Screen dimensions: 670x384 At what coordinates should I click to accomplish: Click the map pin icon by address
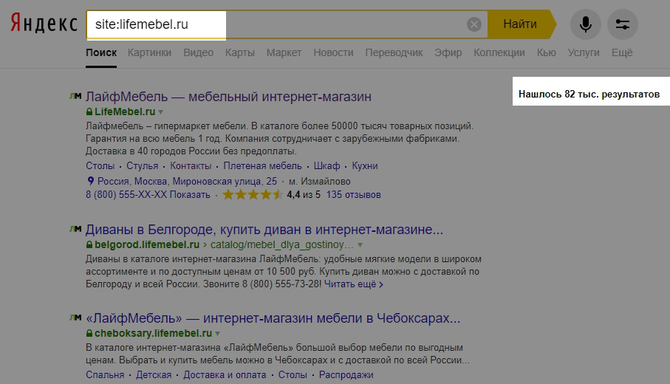tap(90, 181)
